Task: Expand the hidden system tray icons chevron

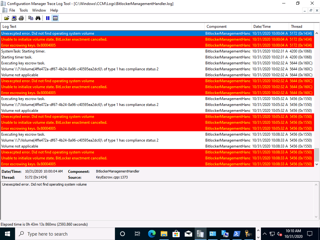Action: pyautogui.click(x=265, y=234)
